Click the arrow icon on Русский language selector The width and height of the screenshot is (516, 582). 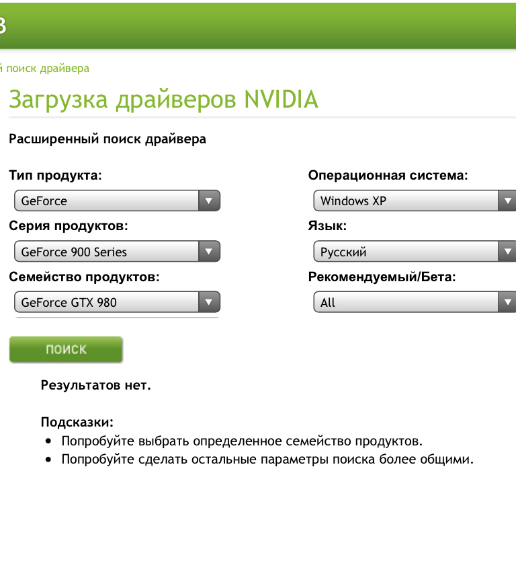(x=507, y=252)
